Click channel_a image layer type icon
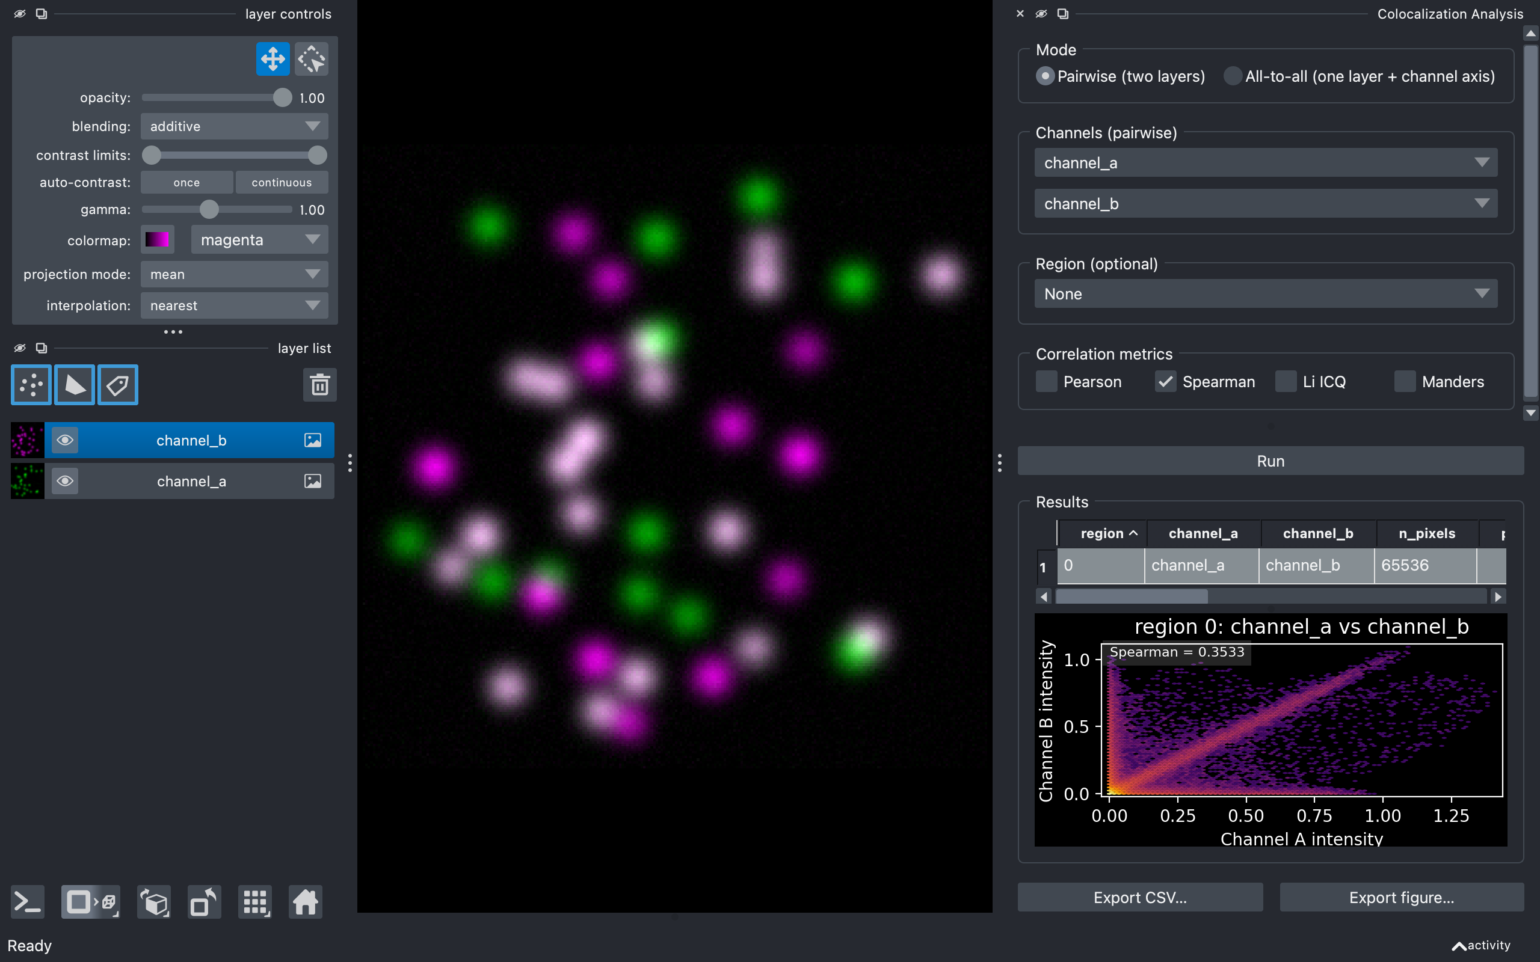The image size is (1540, 962). tap(312, 481)
